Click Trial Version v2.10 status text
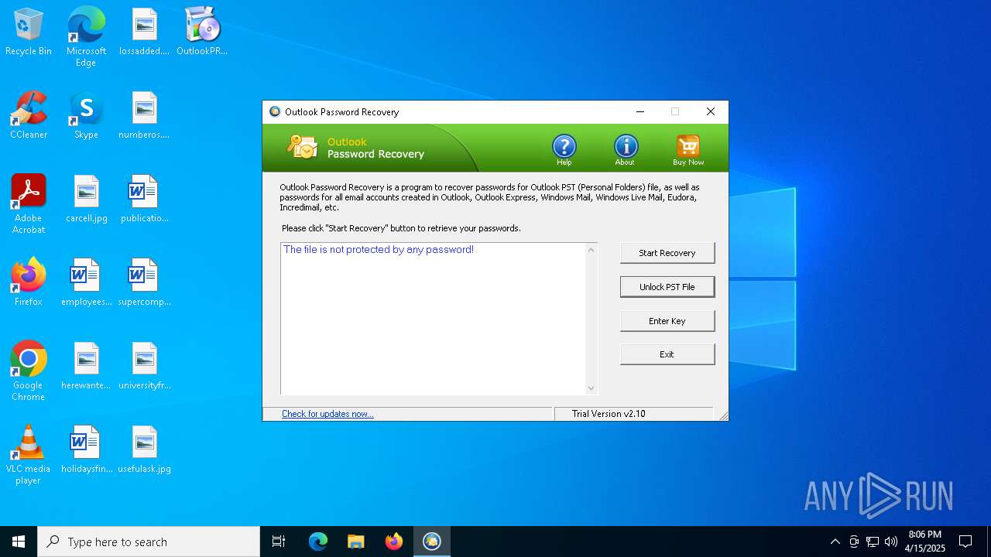The image size is (991, 557). [609, 414]
